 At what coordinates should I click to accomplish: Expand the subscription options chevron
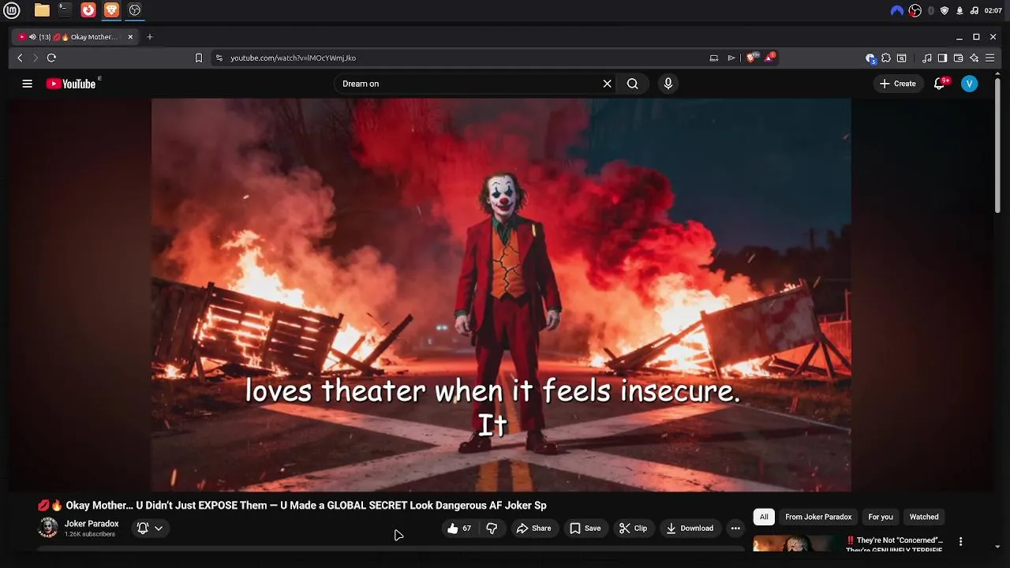point(159,529)
